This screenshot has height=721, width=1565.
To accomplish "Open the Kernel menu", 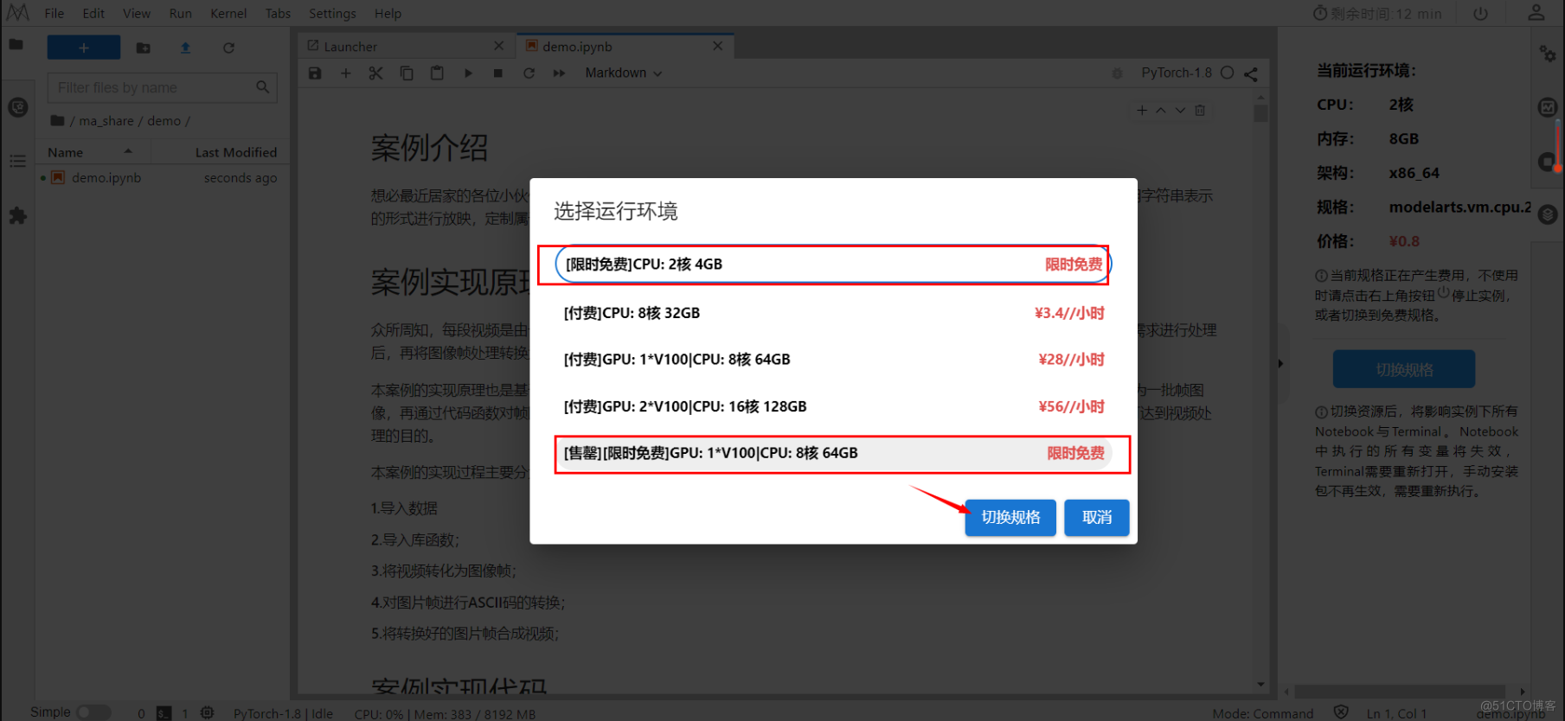I will pos(228,14).
